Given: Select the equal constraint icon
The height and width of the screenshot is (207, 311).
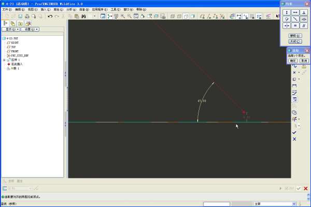Looking at the screenshot, I should pyautogui.click(x=295, y=25).
